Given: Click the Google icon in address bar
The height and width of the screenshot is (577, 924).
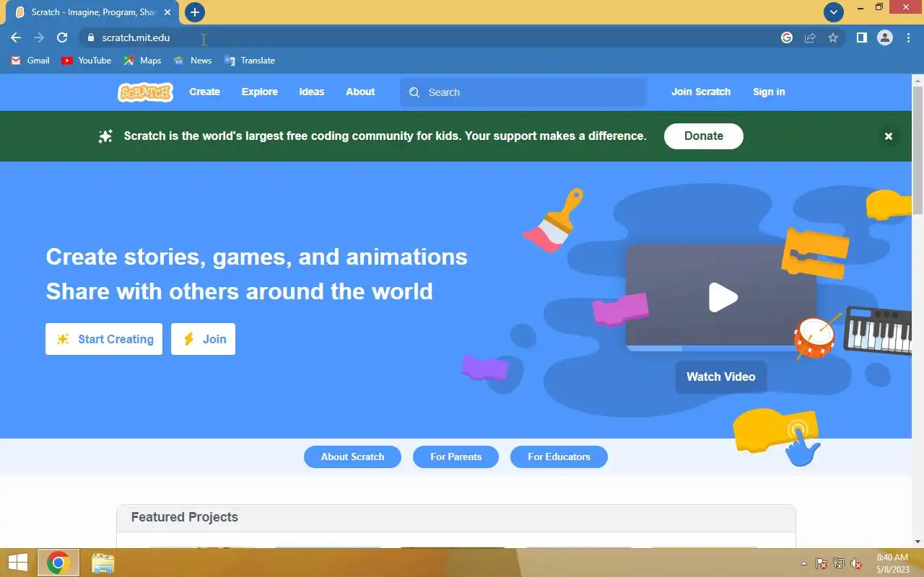Looking at the screenshot, I should [787, 38].
